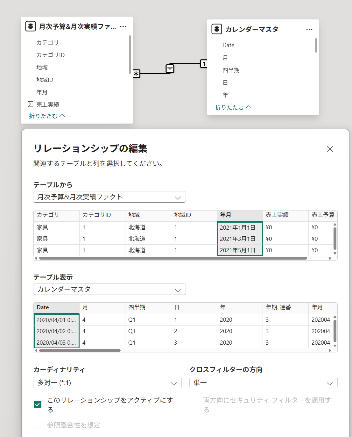Collapse the カレンダーマスタ table with 折りたたむ

233,107
